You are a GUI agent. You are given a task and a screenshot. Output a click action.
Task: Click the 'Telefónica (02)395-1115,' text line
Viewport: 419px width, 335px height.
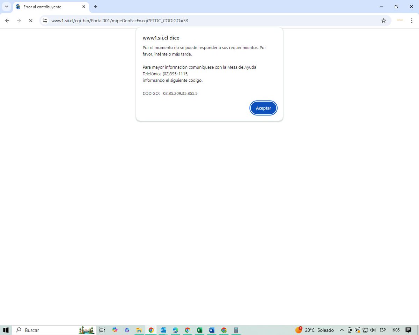166,74
